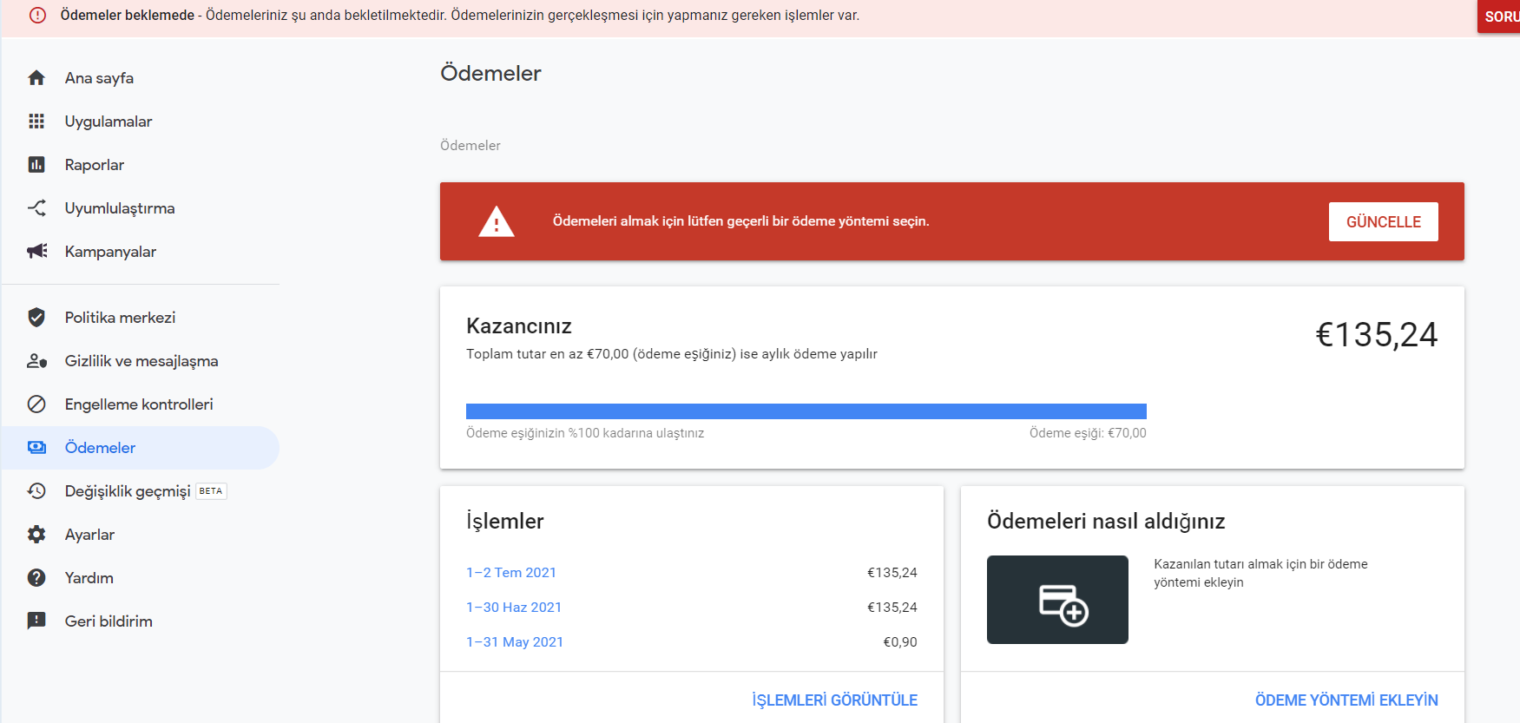The image size is (1520, 723).
Task: Click the red SORU button at top
Action: click(1499, 16)
